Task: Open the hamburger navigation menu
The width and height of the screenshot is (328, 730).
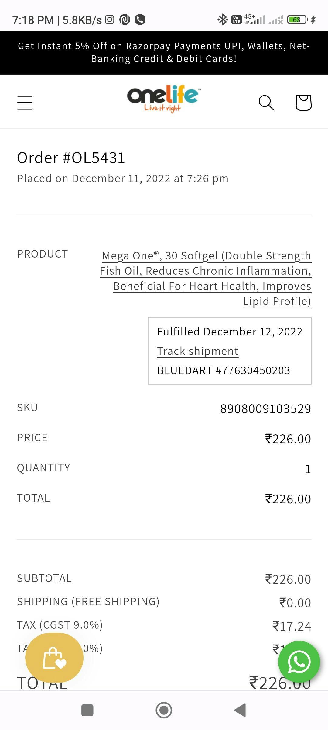Action: (25, 102)
